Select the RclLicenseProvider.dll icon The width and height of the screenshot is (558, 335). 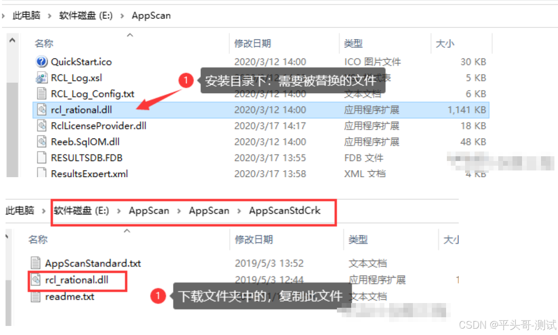42,126
